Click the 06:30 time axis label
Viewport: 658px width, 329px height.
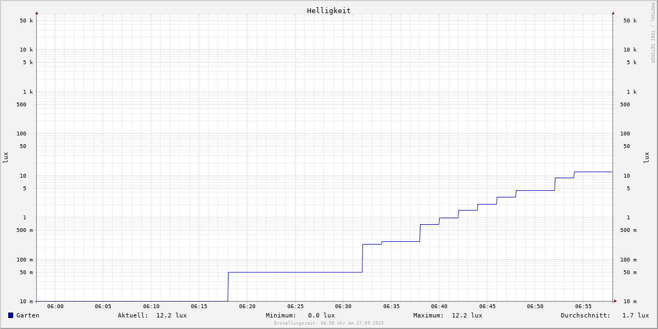click(x=343, y=307)
